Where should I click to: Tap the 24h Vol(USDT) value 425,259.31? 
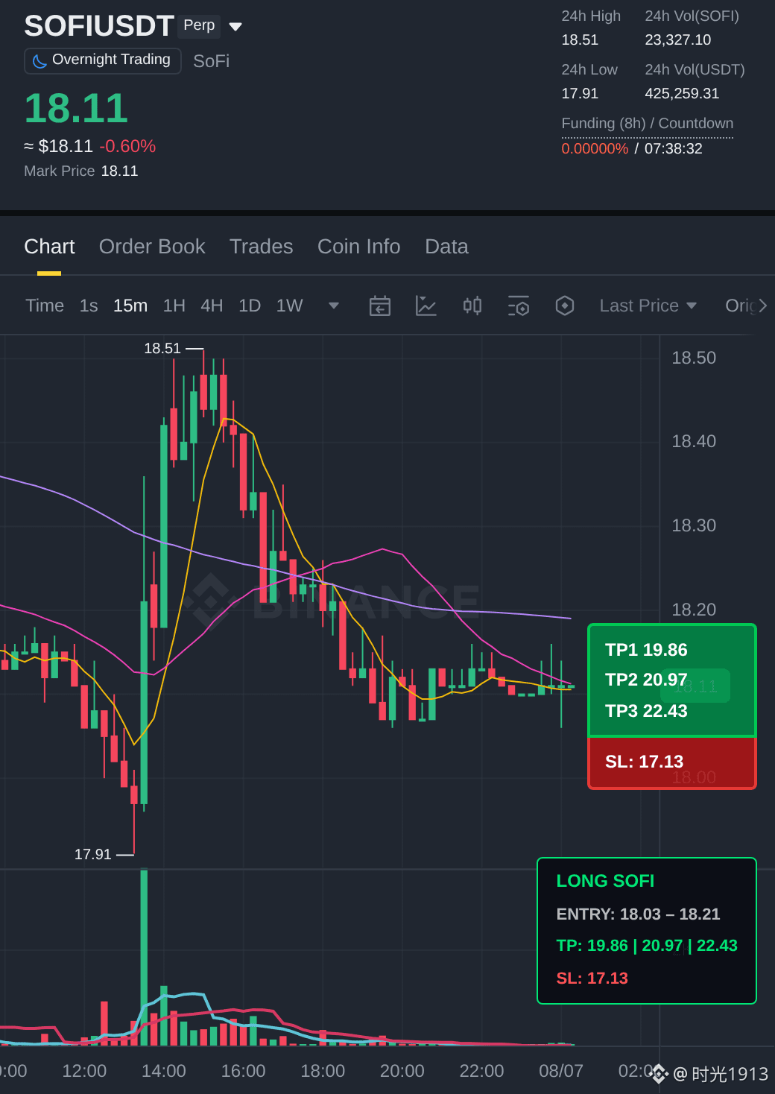click(x=682, y=94)
